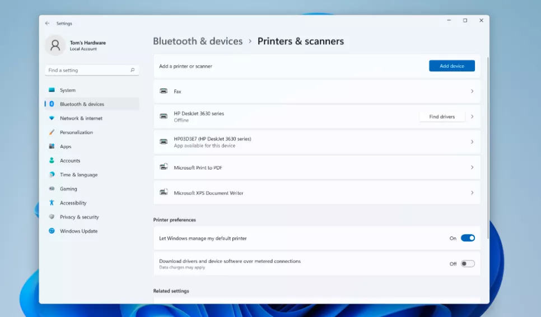Click the Apps icon in sidebar

[x=52, y=146]
